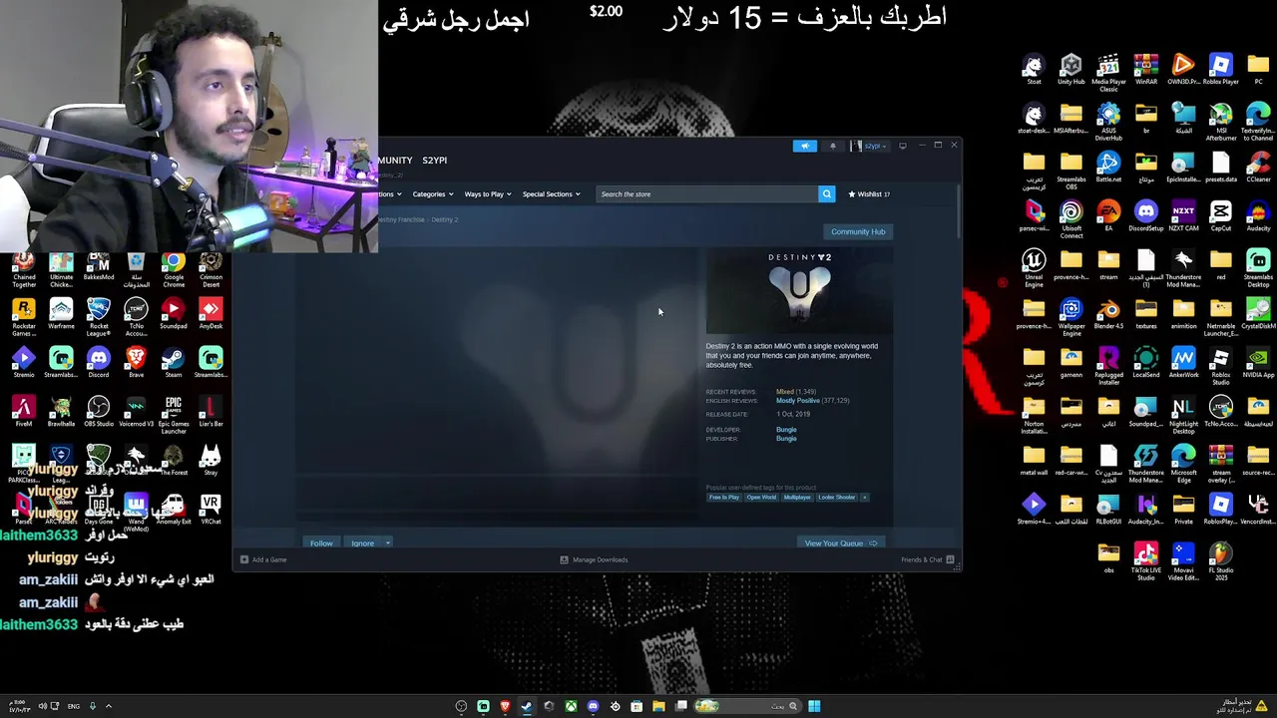Open the Steam desktop shortcut
Viewport: 1277px width, 718px height.
174,363
